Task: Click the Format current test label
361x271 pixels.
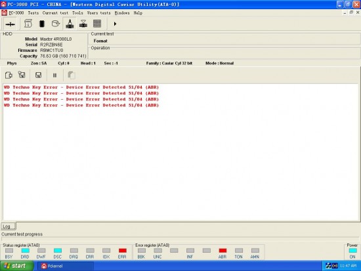Action: pyautogui.click(x=100, y=41)
